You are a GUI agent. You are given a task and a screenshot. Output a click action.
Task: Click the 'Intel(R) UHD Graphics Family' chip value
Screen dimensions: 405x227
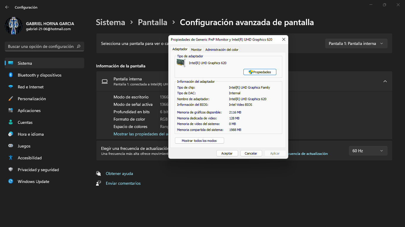tap(250, 87)
